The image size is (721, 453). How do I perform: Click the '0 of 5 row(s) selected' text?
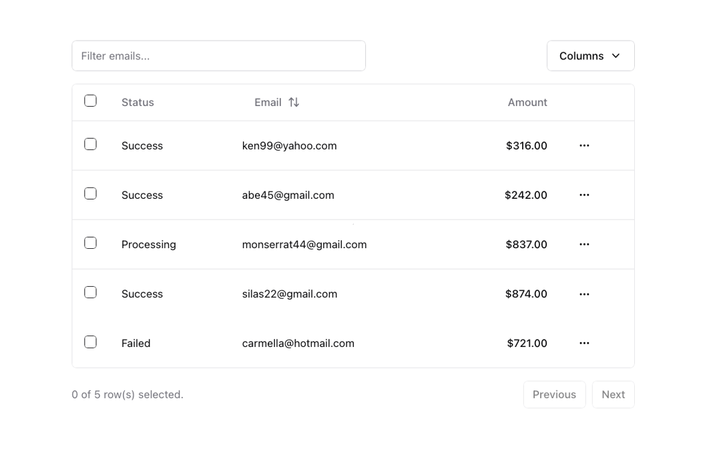[x=128, y=395]
